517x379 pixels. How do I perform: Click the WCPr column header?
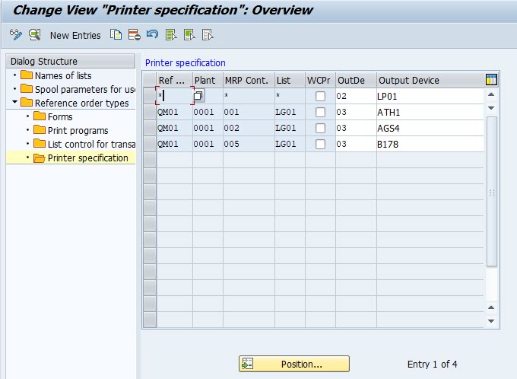coord(320,80)
